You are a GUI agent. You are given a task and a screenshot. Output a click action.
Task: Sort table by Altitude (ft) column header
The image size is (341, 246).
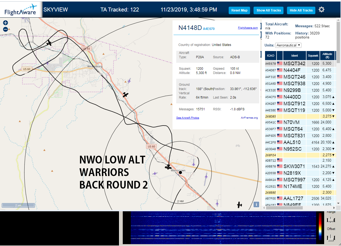[x=327, y=56]
